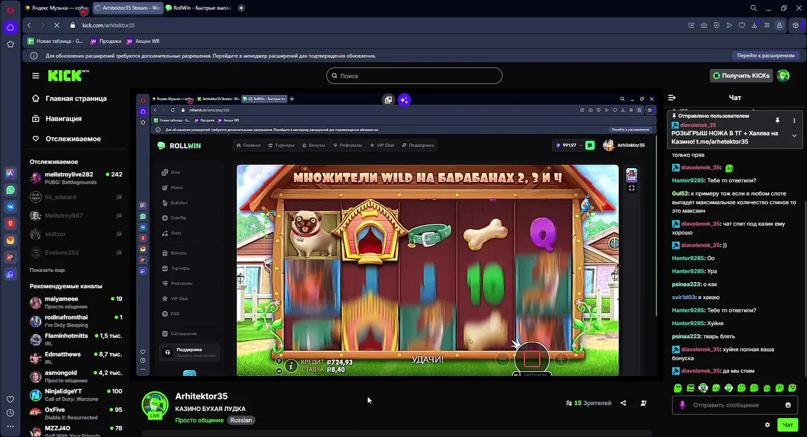807x437 pixels.
Task: Switch to the RollWin tab
Action: click(199, 8)
